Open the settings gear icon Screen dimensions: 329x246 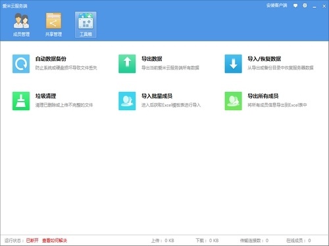click(x=305, y=5)
